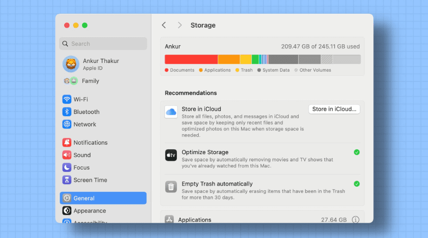This screenshot has height=238, width=428.
Task: Click the Documents legend label
Action: (x=182, y=70)
